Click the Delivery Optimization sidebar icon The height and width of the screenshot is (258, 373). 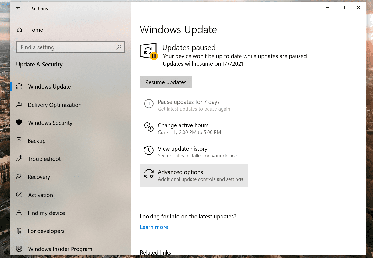pos(19,104)
